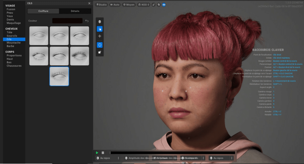The width and height of the screenshot is (304, 164).
Task: Open Moustache in the sidebar
Action: 14,43
